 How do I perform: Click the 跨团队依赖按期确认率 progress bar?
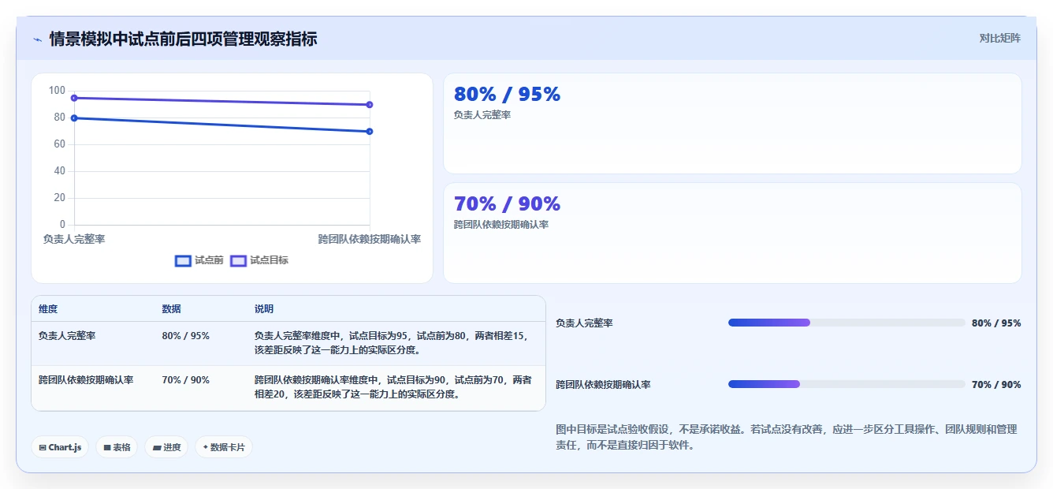pyautogui.click(x=846, y=384)
